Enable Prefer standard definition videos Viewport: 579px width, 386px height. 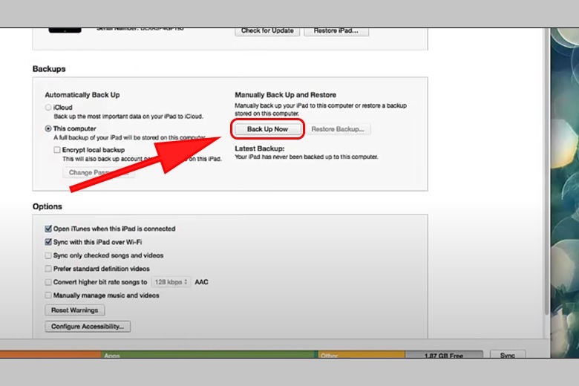click(x=48, y=269)
